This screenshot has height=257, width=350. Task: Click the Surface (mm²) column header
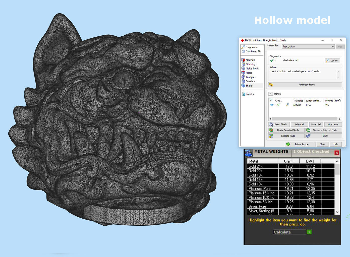pyautogui.click(x=314, y=101)
